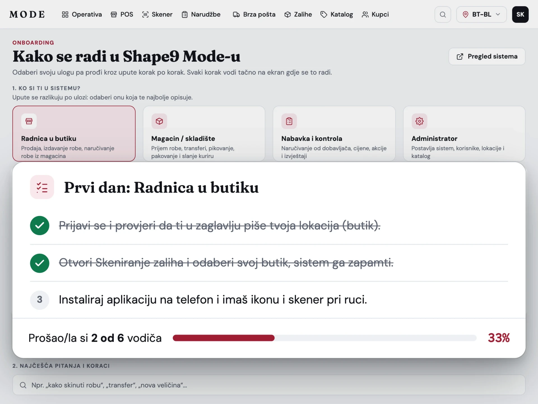Open Brza pošta in the navigation

tap(254, 14)
